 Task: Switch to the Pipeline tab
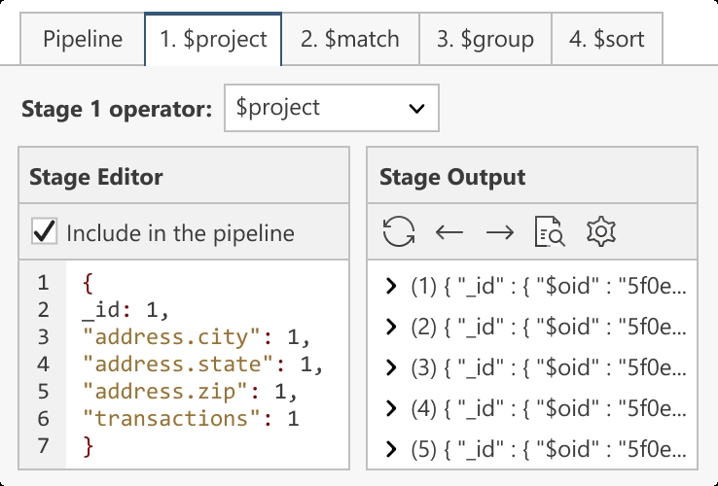click(83, 39)
